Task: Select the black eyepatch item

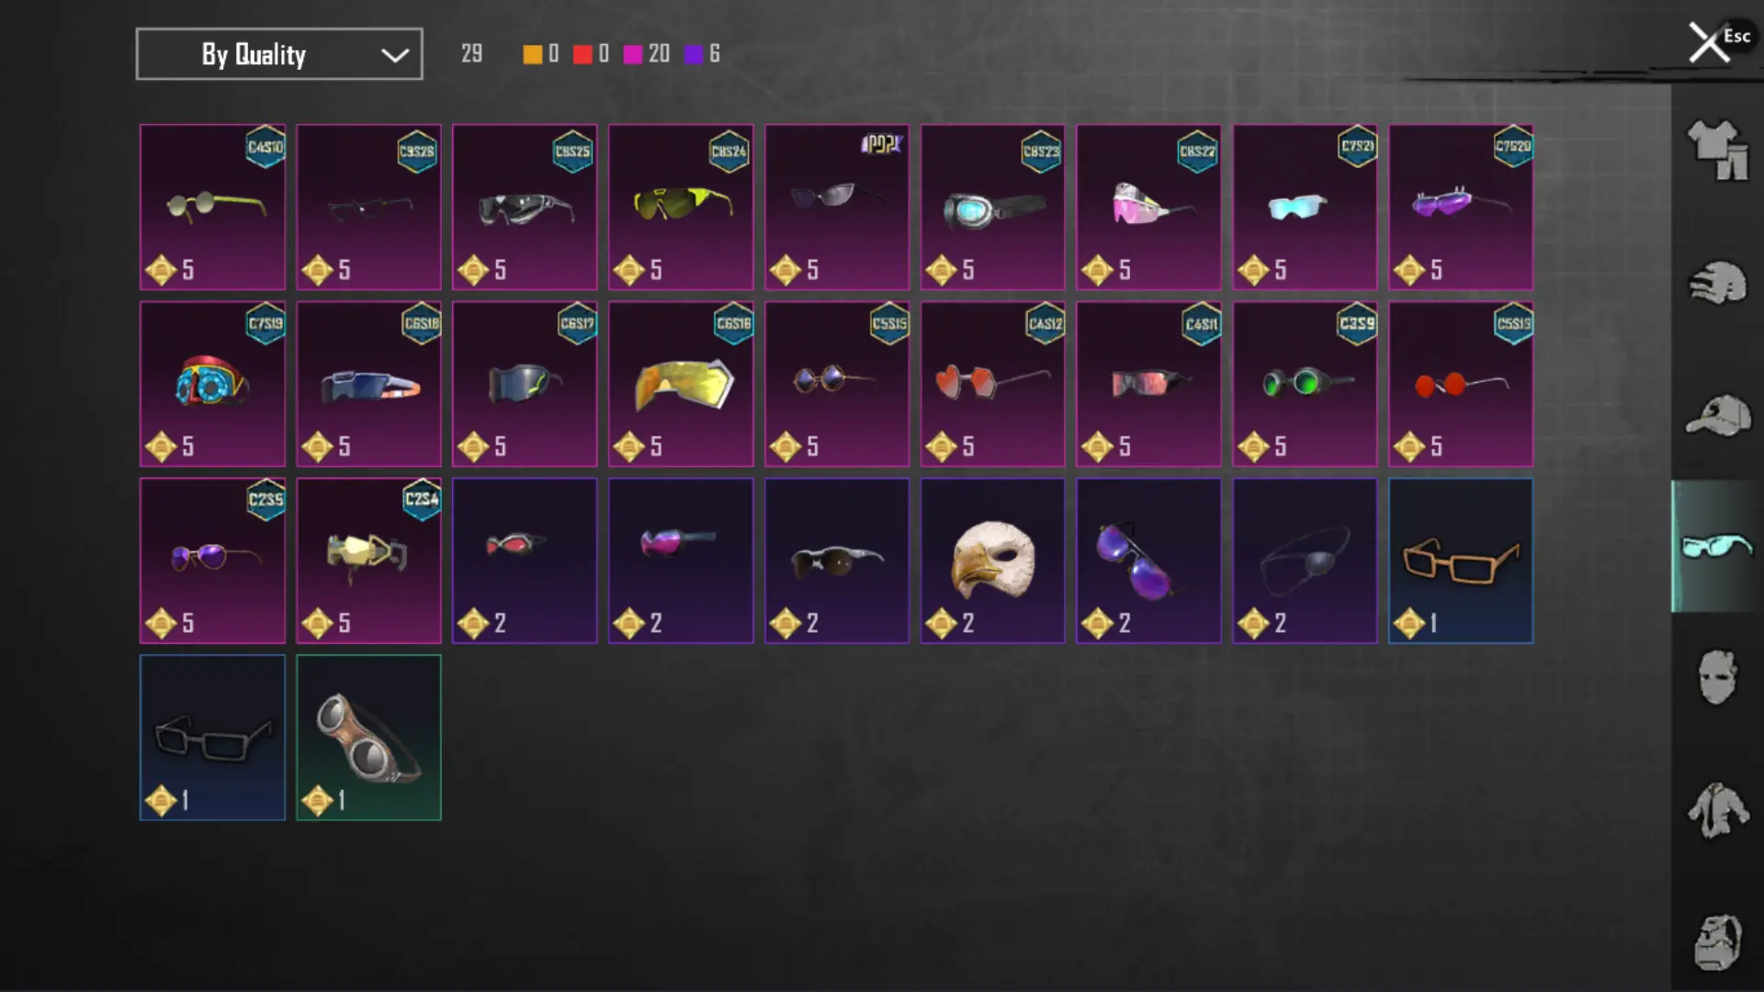Action: point(1305,560)
